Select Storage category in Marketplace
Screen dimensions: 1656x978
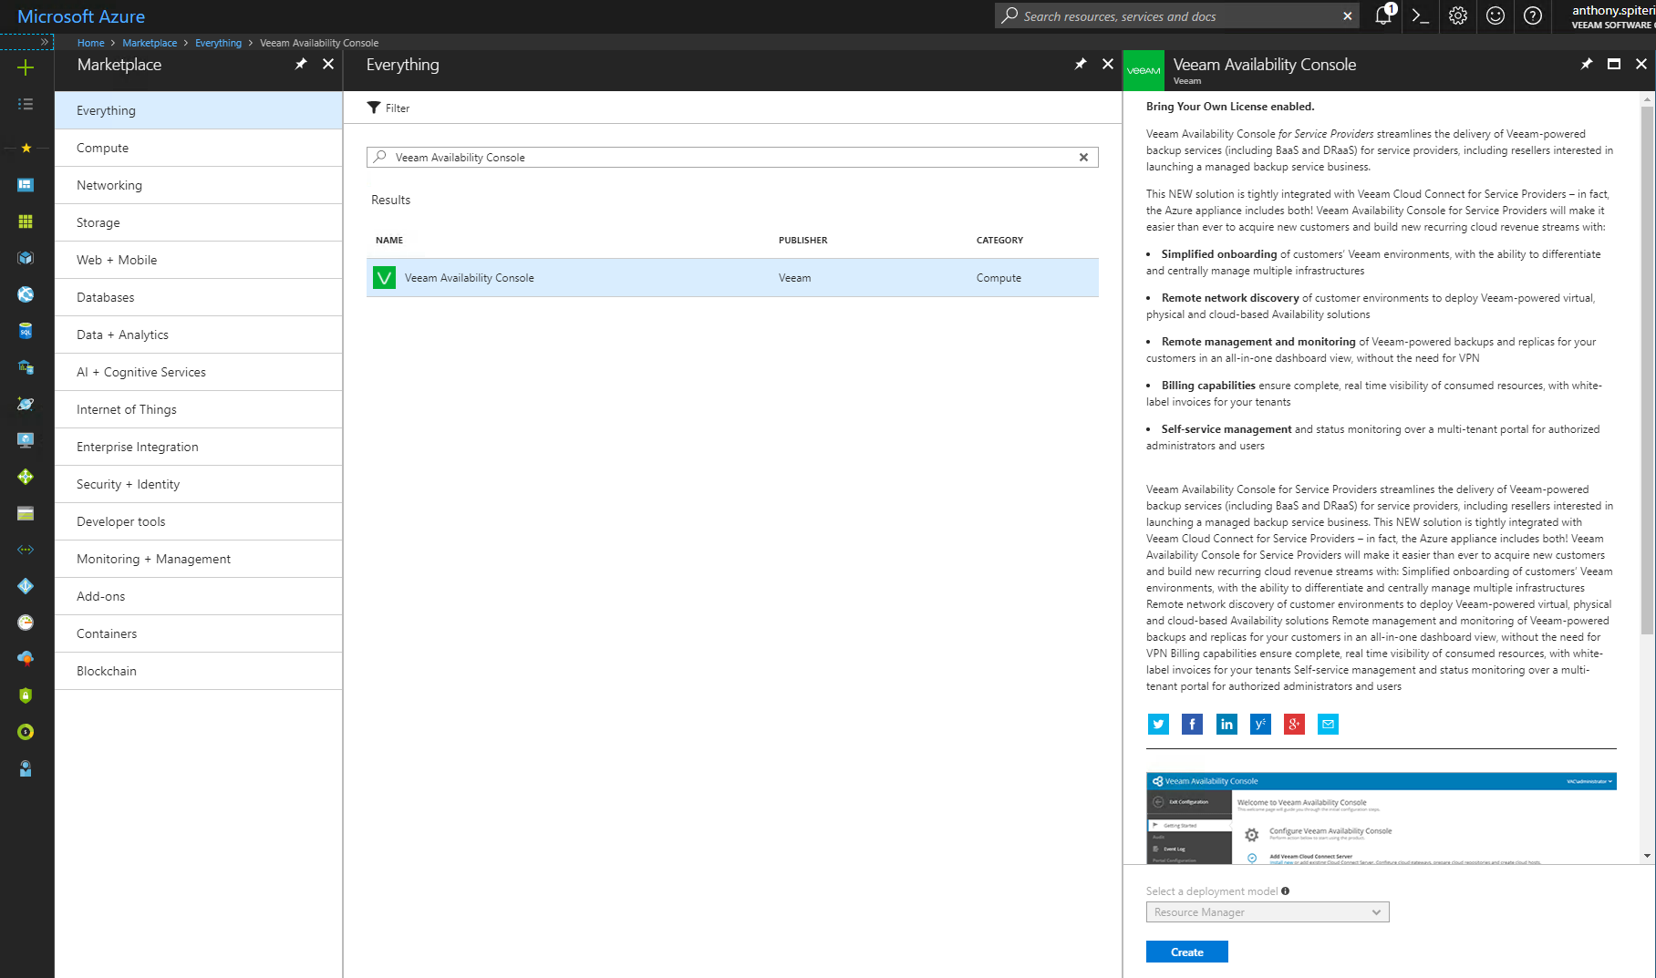[199, 222]
